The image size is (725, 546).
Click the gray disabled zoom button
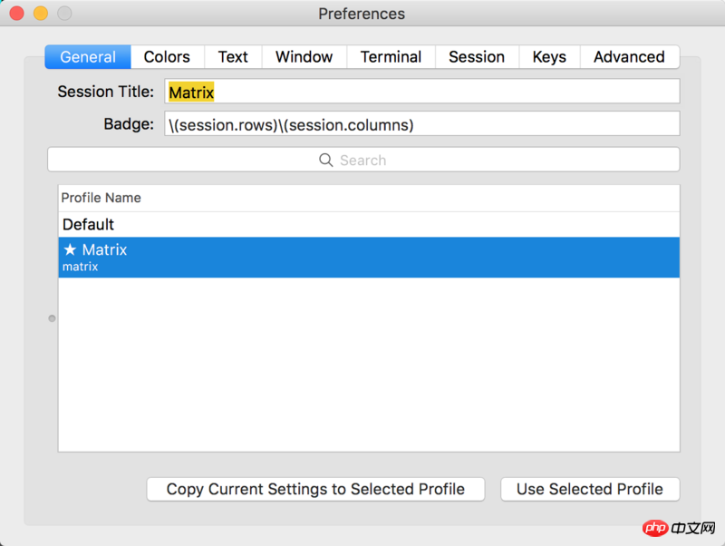(64, 14)
